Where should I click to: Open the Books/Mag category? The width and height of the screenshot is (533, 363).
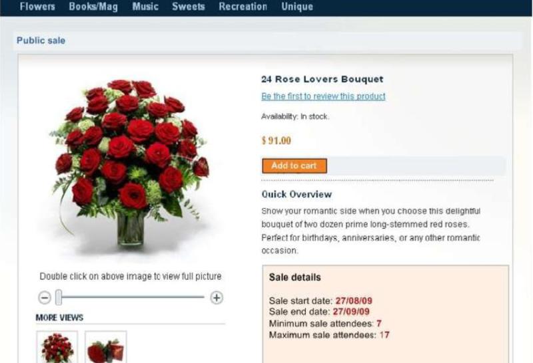(x=93, y=7)
